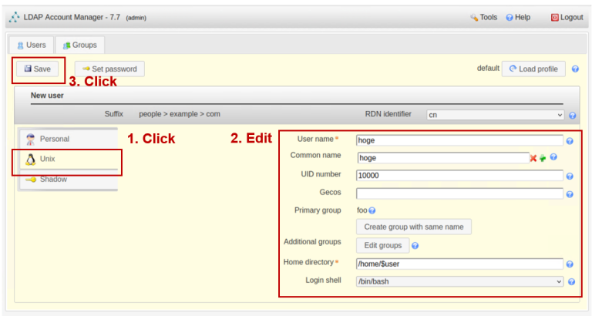Focus the UID number input field
This screenshot has height=316, width=592.
click(459, 176)
